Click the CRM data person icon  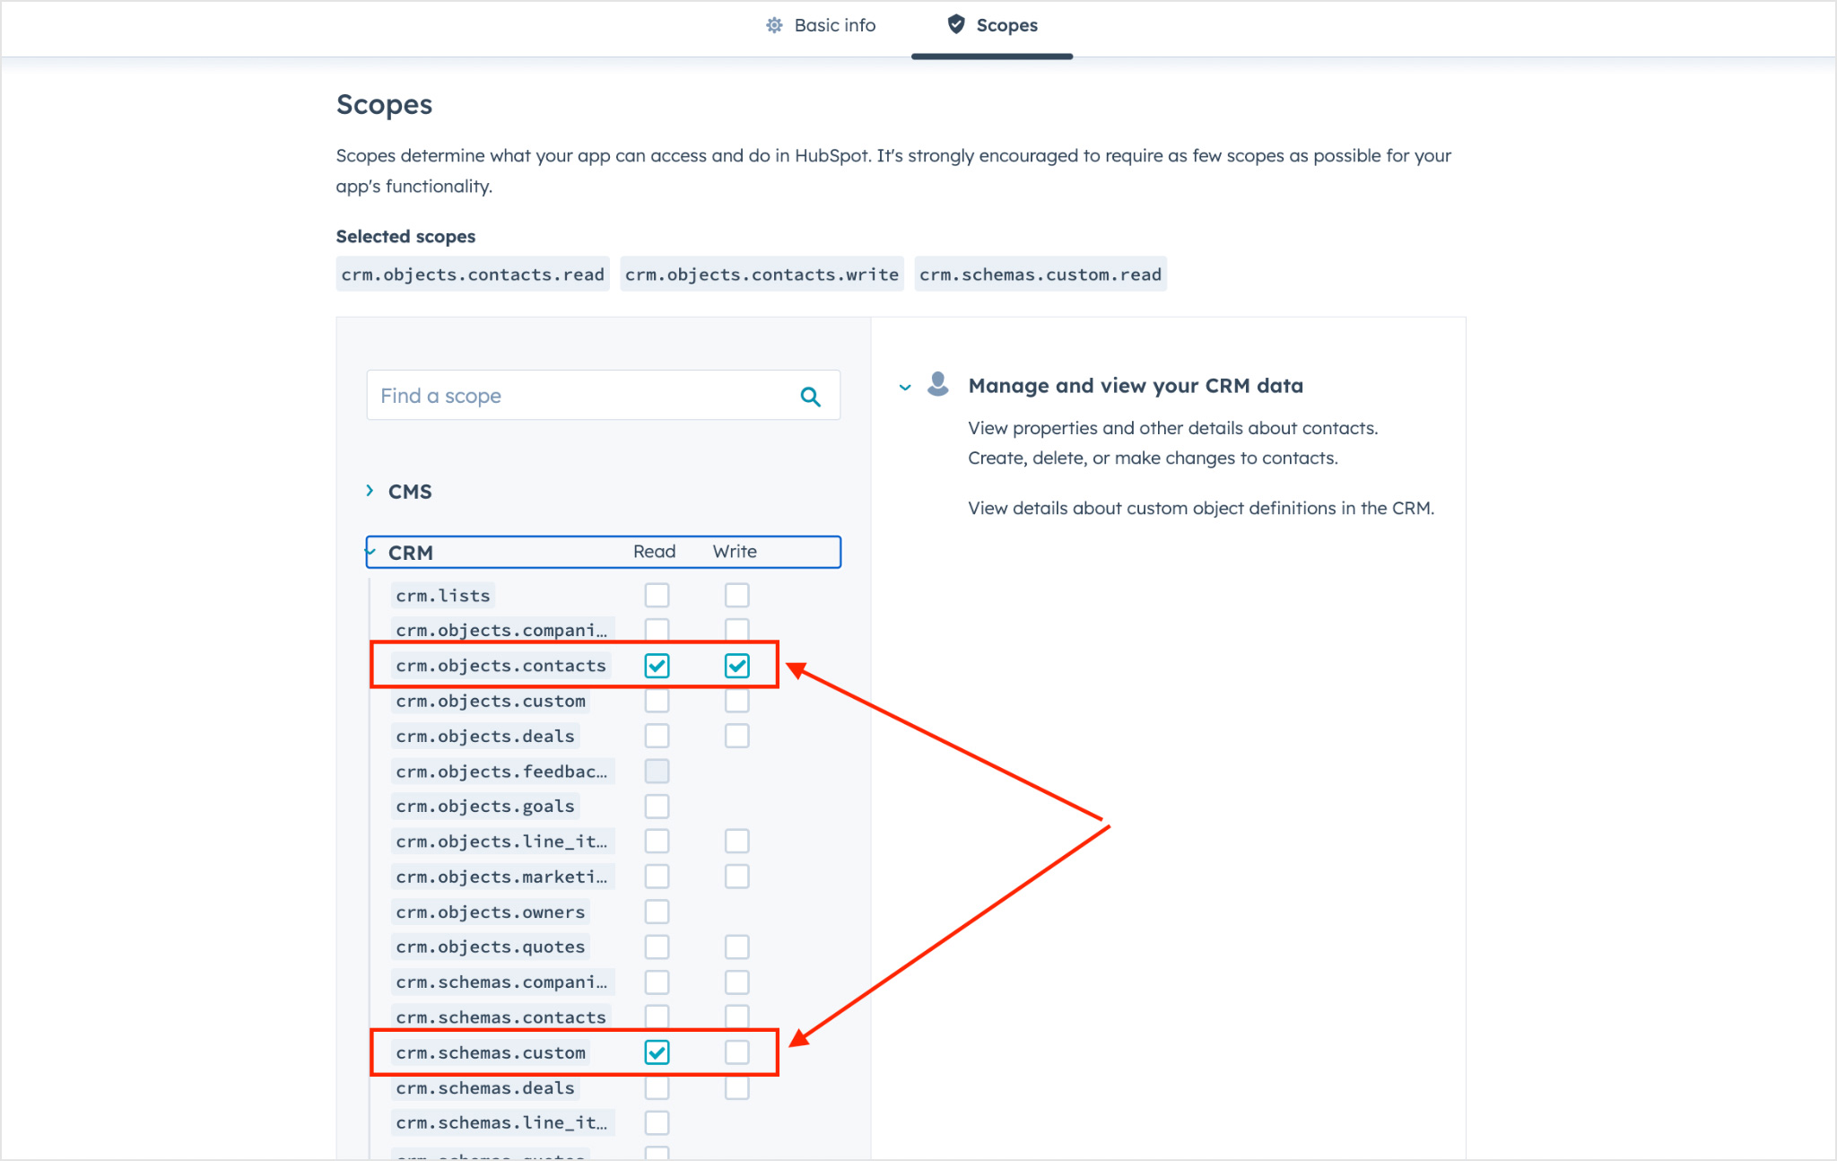937,384
